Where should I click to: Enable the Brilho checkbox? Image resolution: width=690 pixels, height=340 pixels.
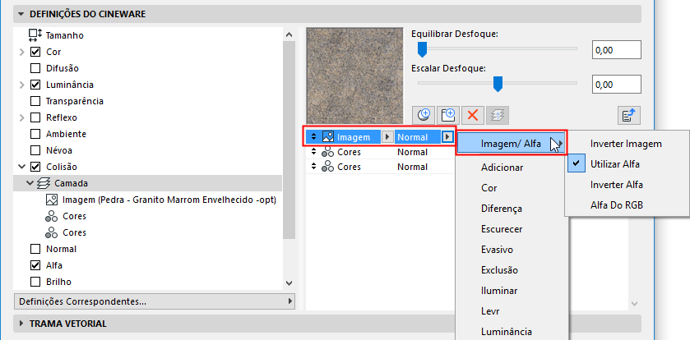35,282
